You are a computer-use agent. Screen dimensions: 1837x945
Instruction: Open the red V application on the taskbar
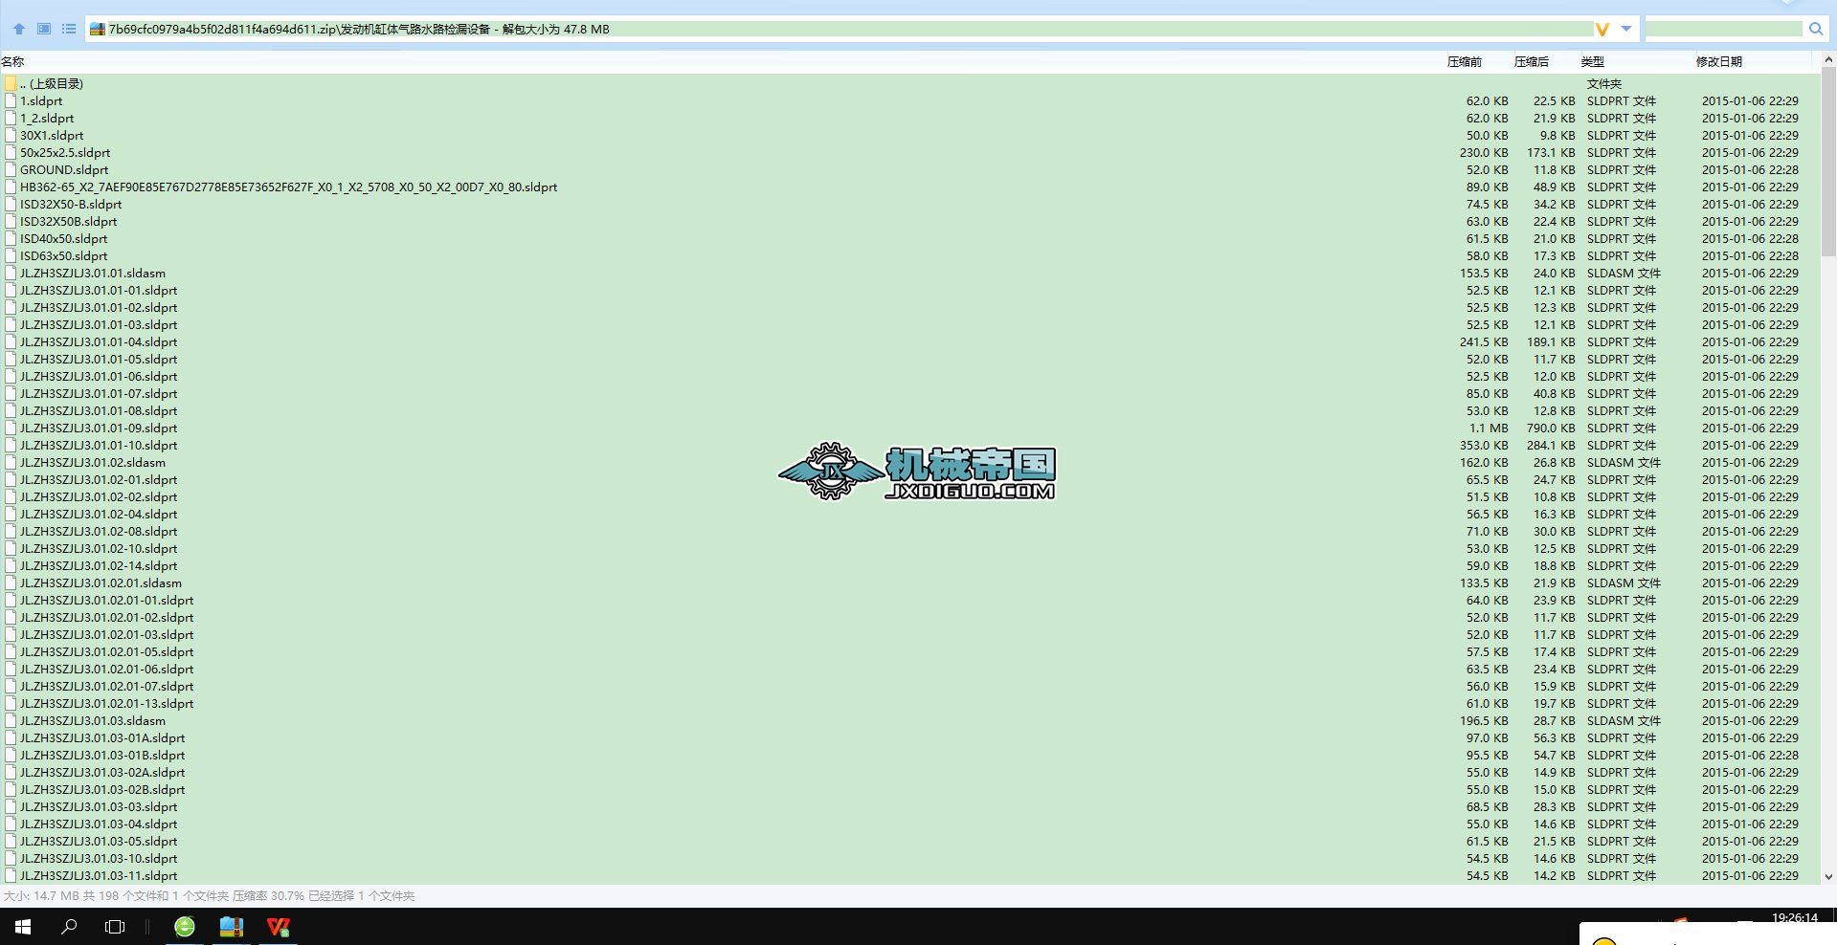(279, 927)
